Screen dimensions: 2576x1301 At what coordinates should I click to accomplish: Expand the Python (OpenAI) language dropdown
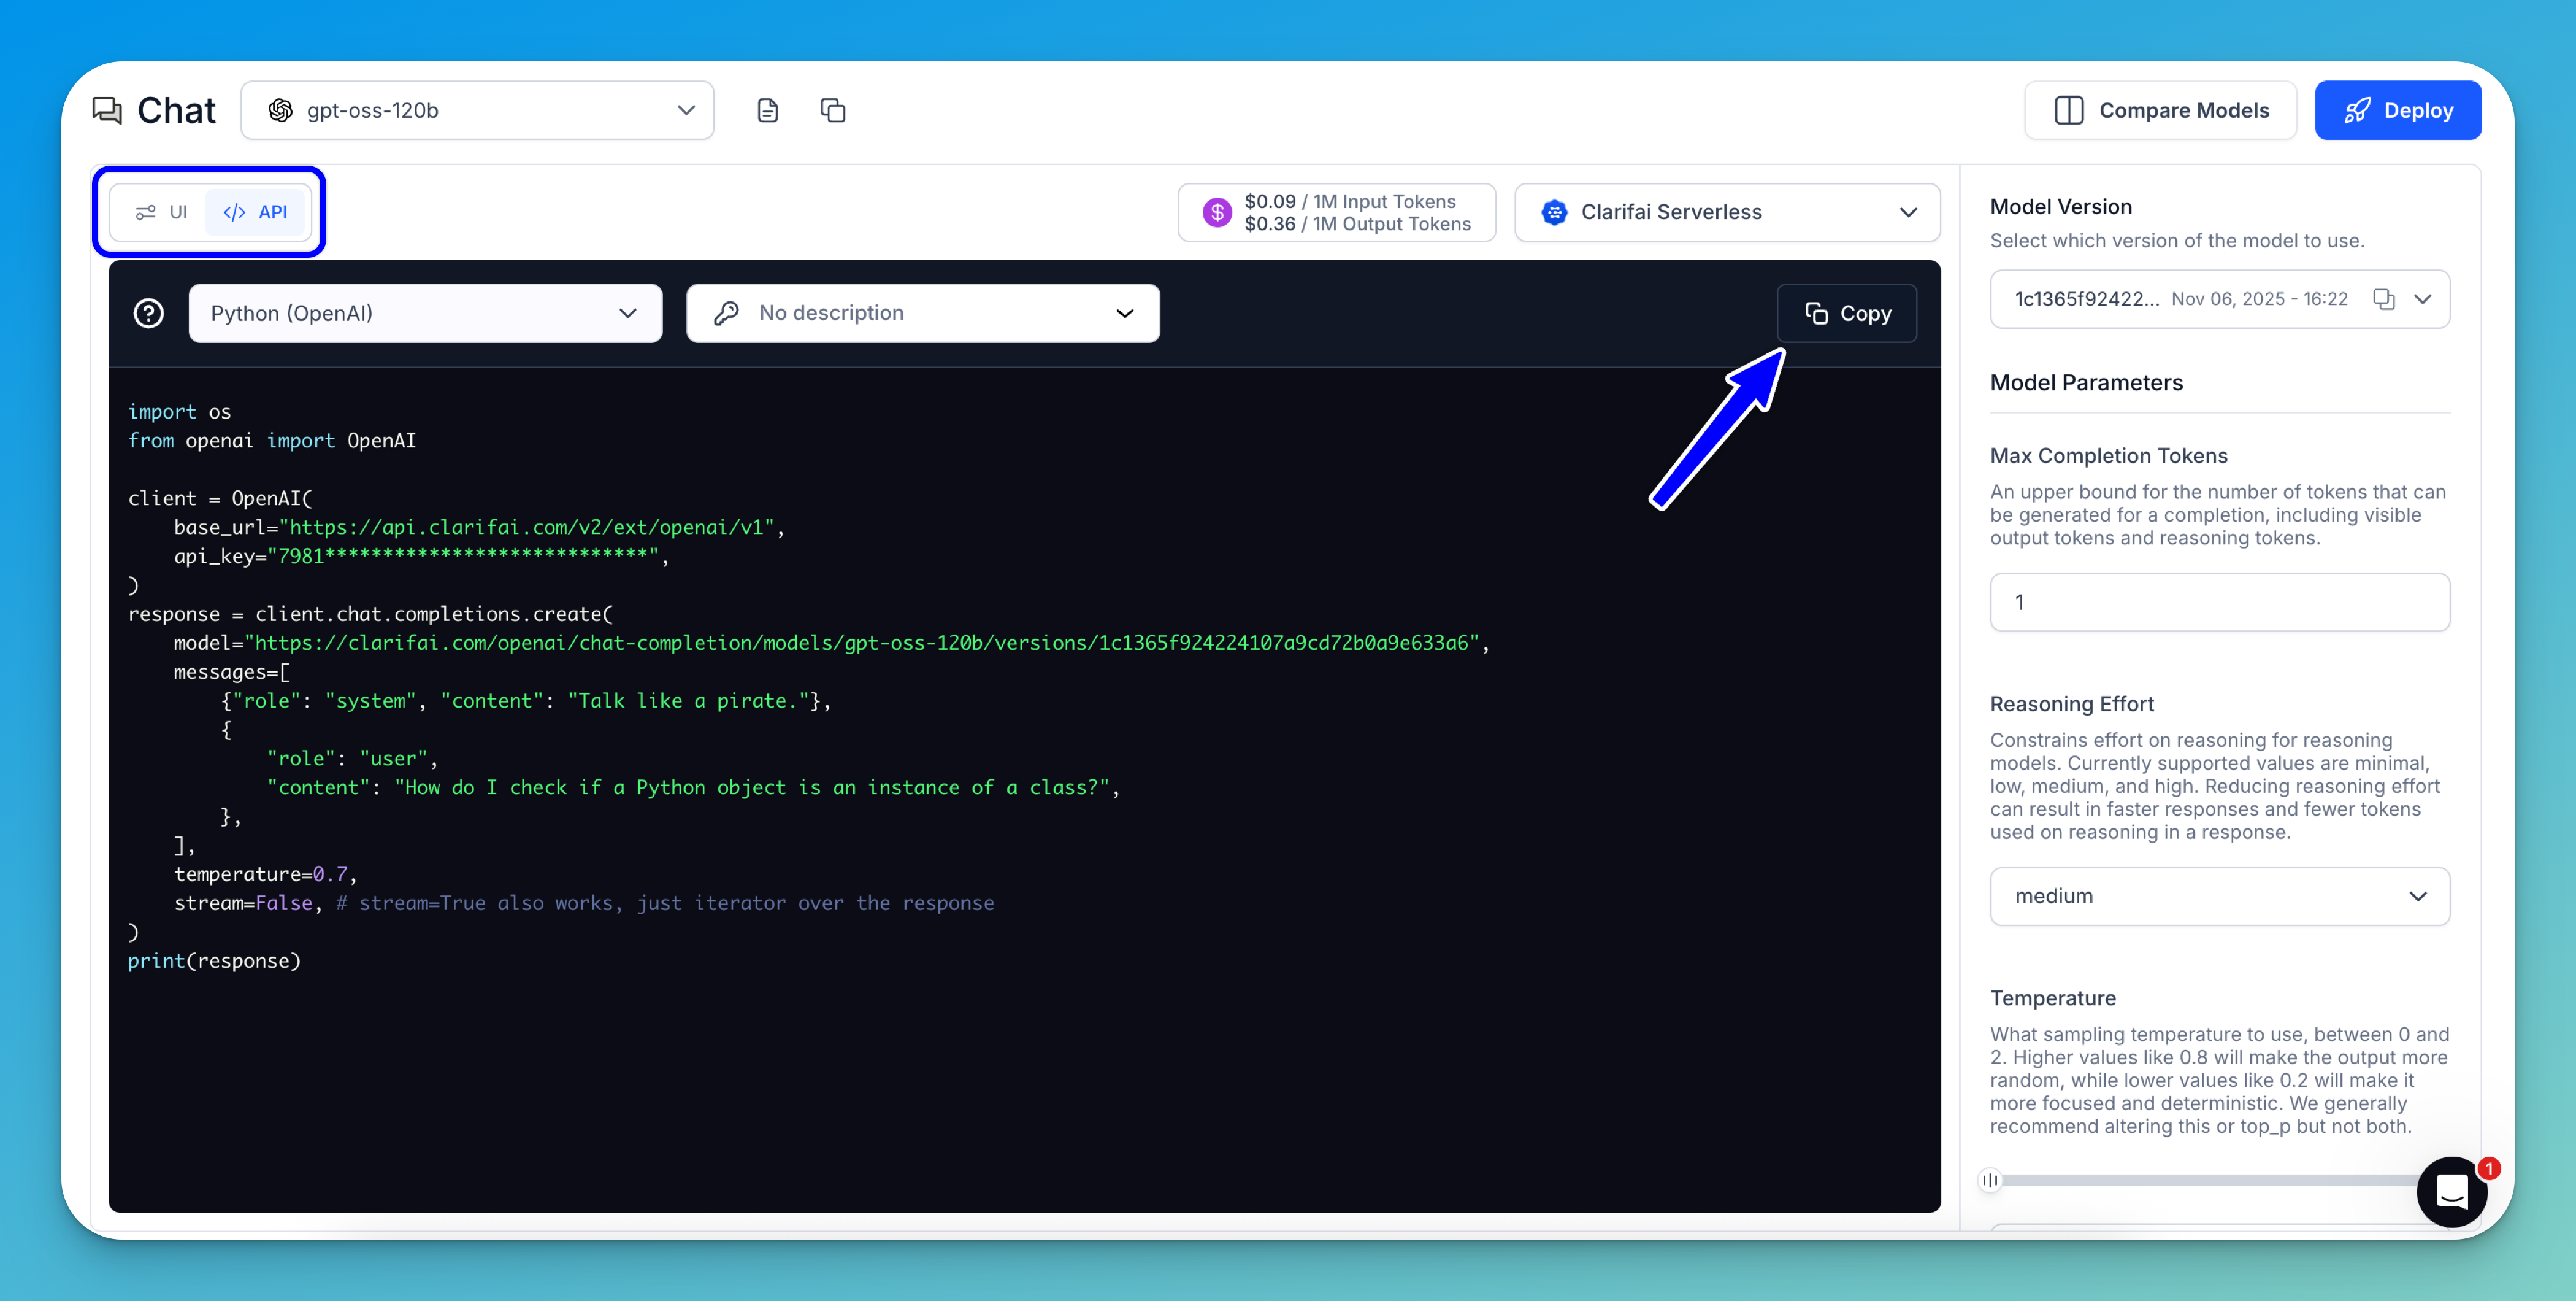point(425,313)
